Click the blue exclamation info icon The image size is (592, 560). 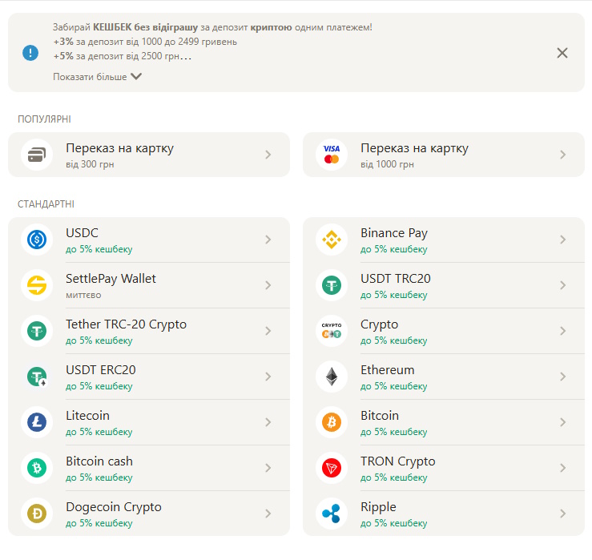point(30,53)
